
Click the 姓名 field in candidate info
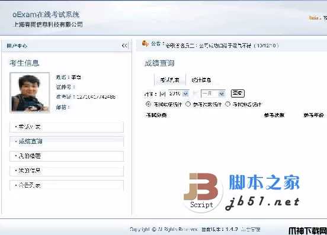click(x=68, y=78)
